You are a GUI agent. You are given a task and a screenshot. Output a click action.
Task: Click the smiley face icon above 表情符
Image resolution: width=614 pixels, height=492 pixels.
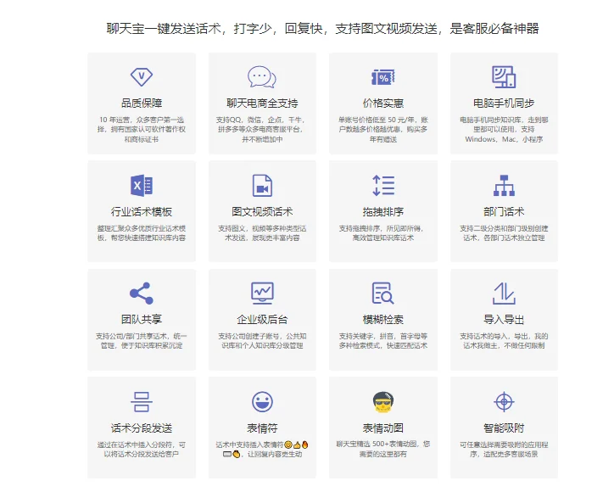coord(262,401)
